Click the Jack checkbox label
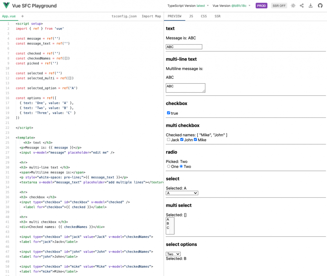The height and width of the screenshot is (276, 327). click(175, 140)
